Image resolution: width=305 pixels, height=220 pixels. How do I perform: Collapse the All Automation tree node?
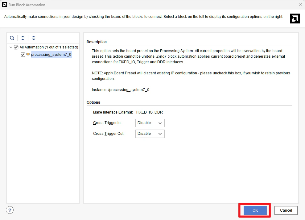11,47
